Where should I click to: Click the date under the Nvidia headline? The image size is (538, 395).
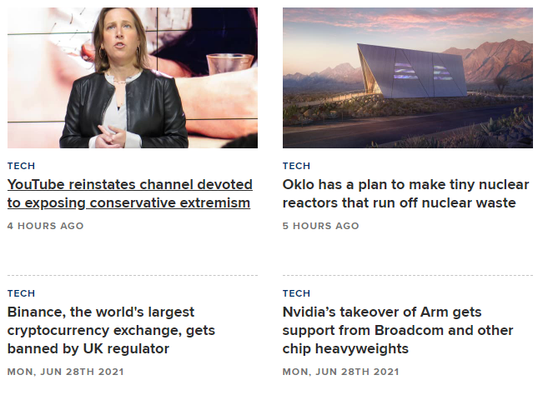(340, 371)
